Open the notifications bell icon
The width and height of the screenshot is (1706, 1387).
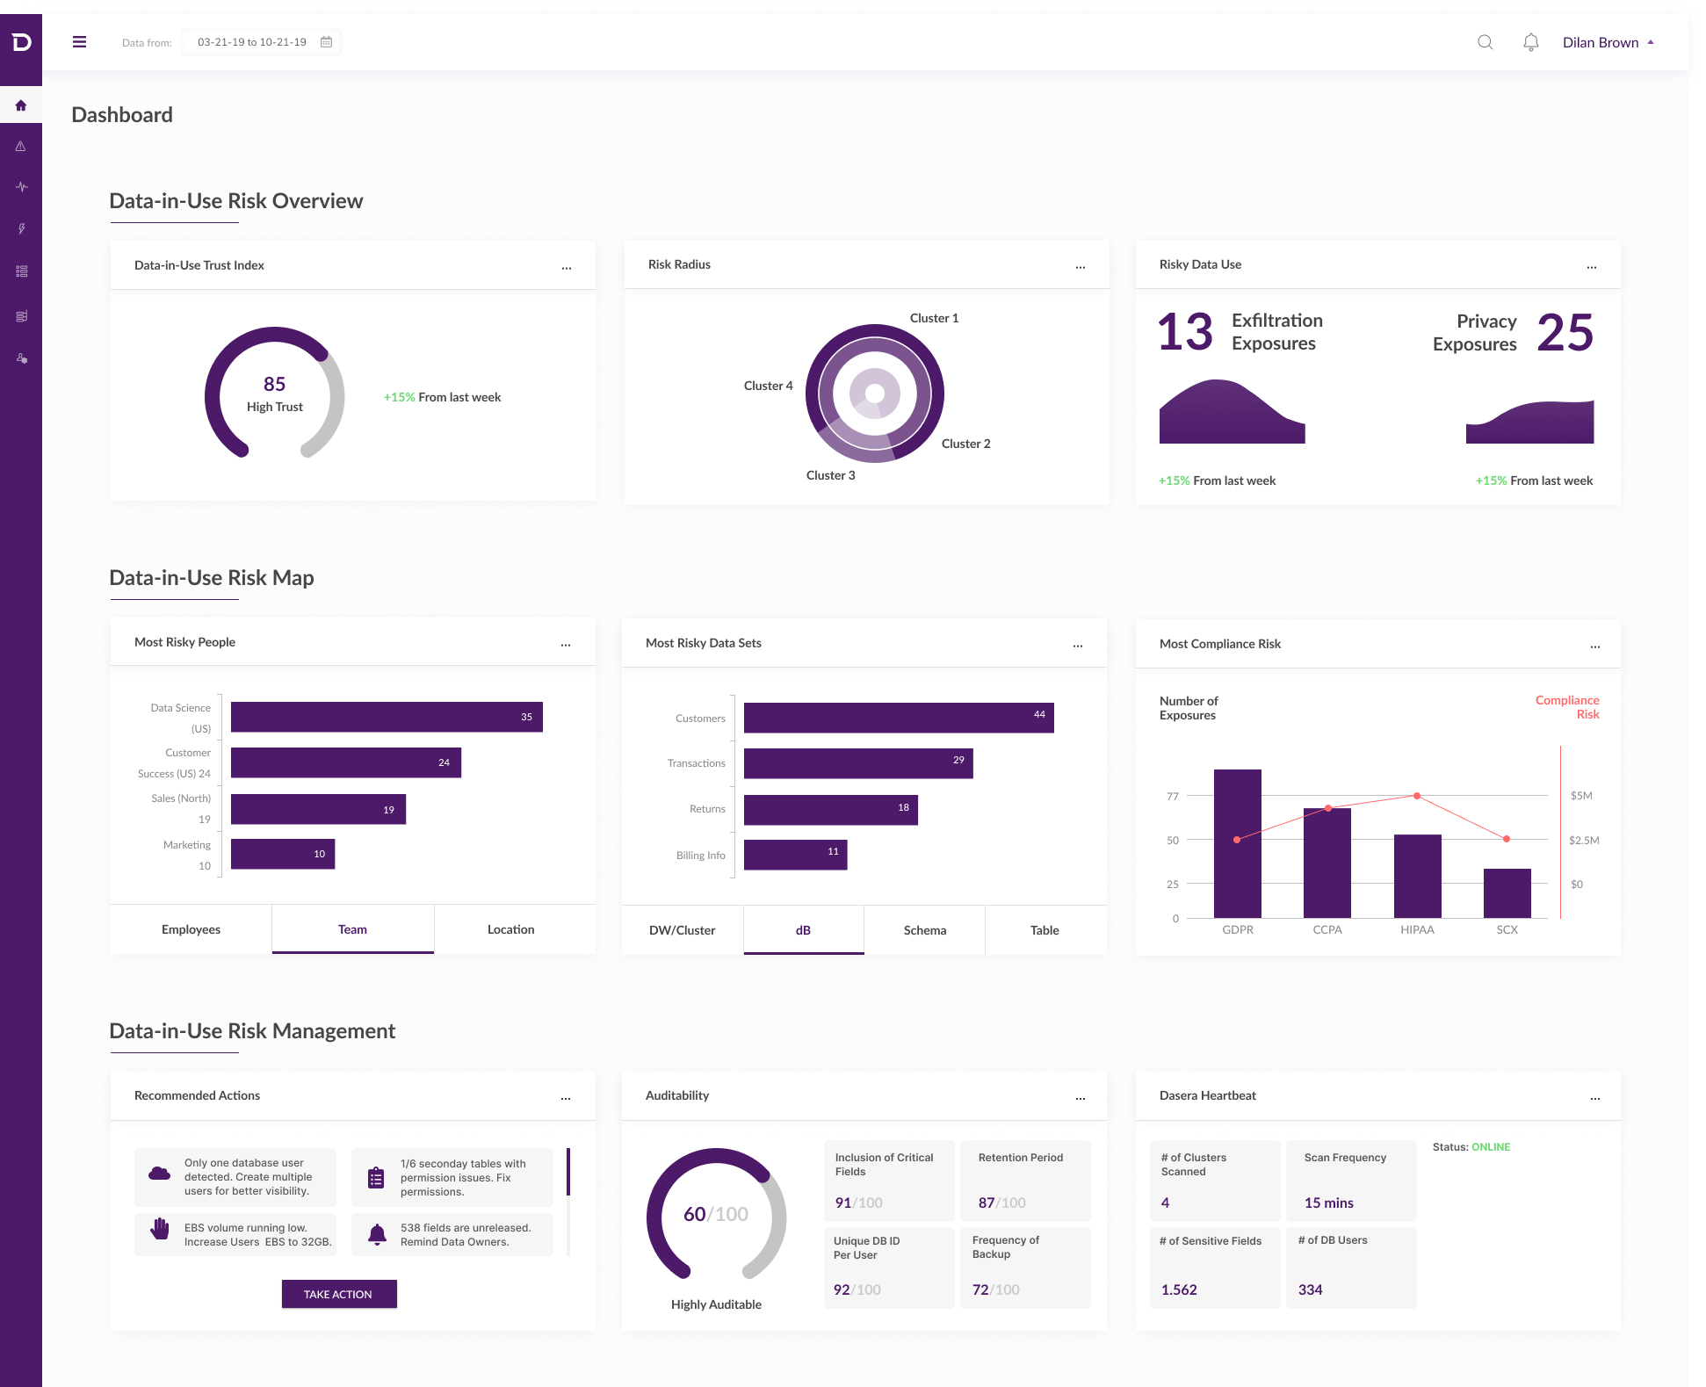point(1530,42)
